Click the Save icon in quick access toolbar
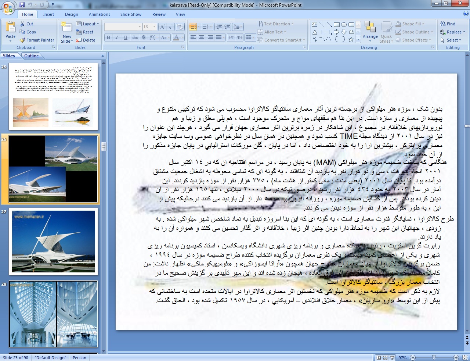Viewport: 470px width, 361px height. pos(22,5)
